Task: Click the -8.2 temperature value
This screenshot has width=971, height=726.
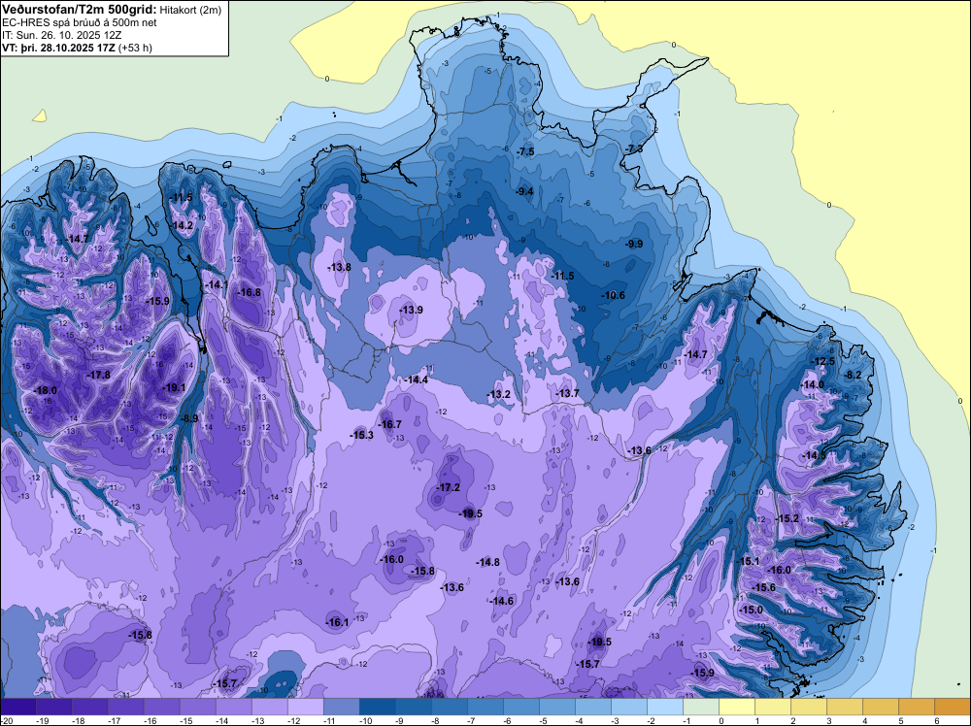Action: (x=853, y=375)
